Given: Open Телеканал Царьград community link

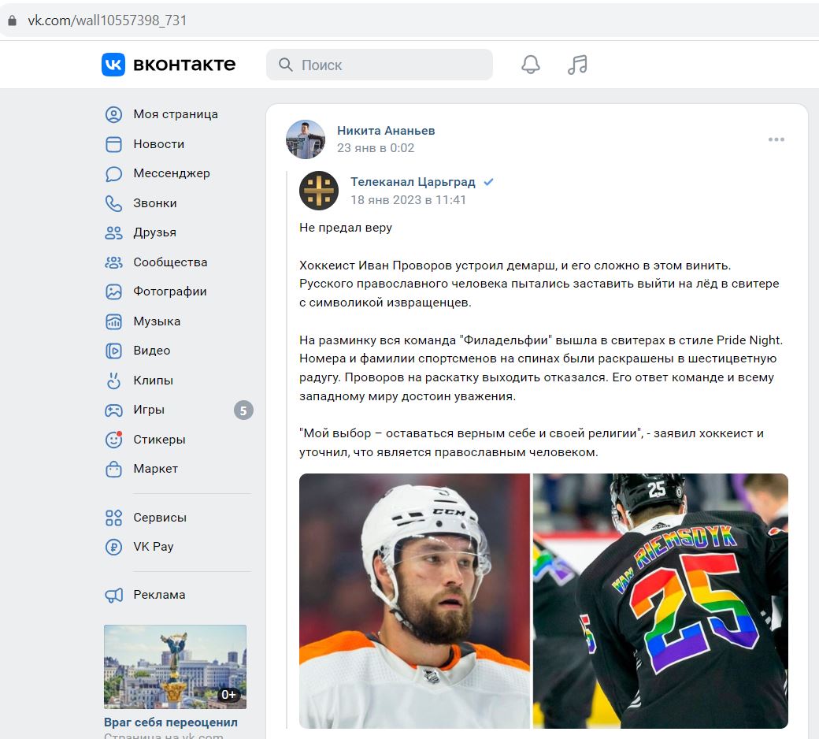Looking at the screenshot, I should click(413, 182).
